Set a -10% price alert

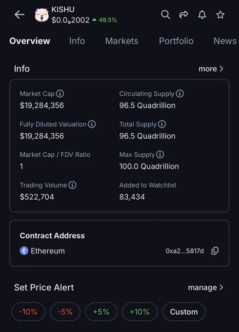pos(28,311)
